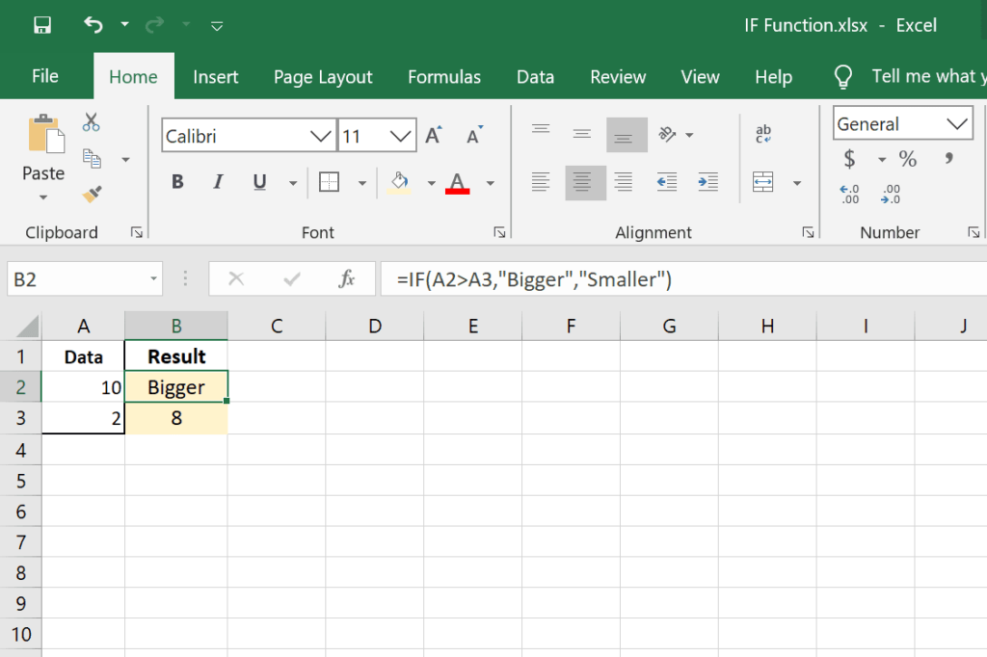The width and height of the screenshot is (987, 657).
Task: Open the undo history dropdown arrow
Action: (124, 25)
